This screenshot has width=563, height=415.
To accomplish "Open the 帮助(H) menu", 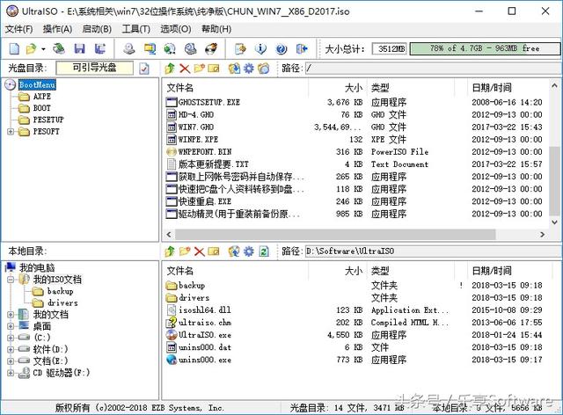I will 216,29.
